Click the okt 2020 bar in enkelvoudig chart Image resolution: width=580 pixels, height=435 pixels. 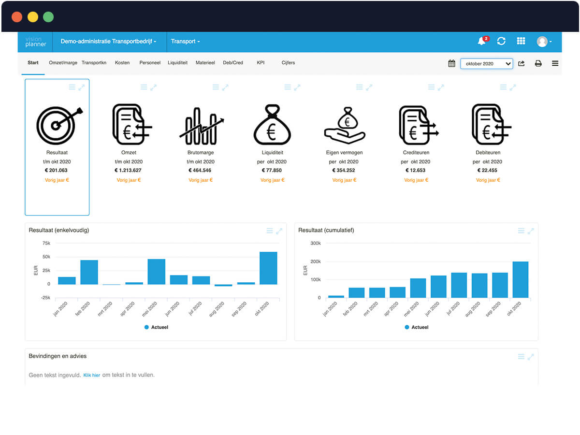pos(268,268)
